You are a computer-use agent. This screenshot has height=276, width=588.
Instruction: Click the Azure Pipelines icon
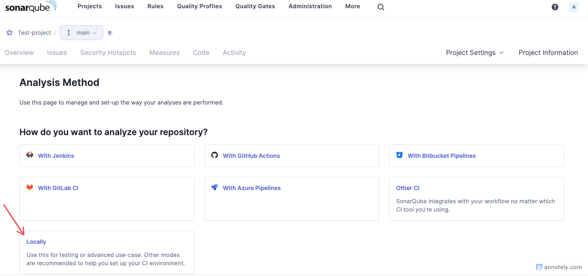click(214, 187)
